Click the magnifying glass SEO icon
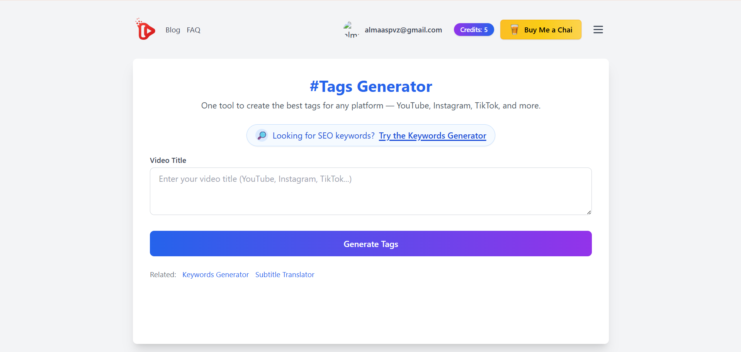 tap(261, 135)
